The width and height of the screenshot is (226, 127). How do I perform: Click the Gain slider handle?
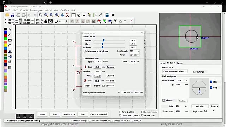pyautogui.click(x=102, y=44)
